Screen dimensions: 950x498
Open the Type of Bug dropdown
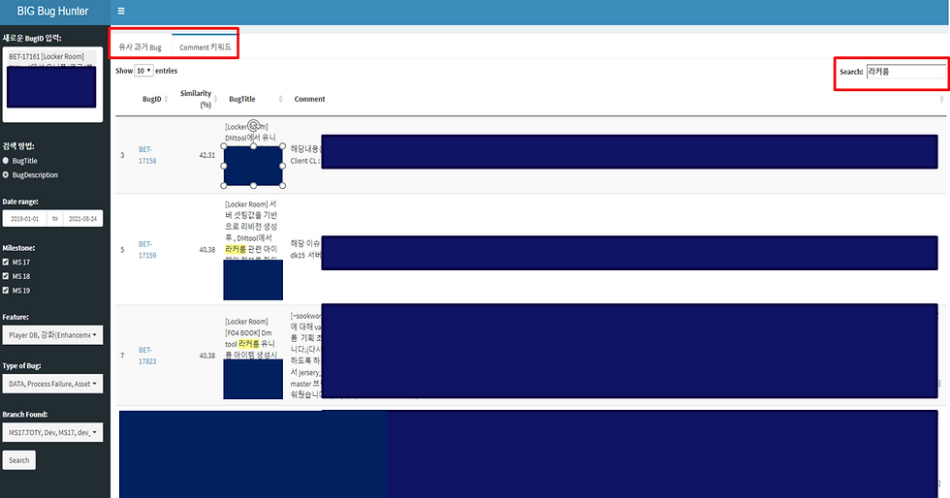pyautogui.click(x=52, y=384)
